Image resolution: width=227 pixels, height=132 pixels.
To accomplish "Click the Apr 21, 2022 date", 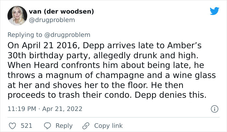I will [x=62, y=109].
